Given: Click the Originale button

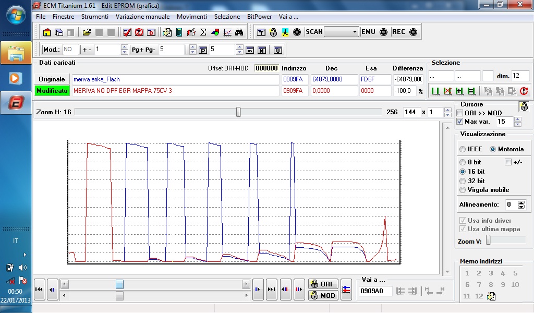Looking at the screenshot, I should point(52,79).
